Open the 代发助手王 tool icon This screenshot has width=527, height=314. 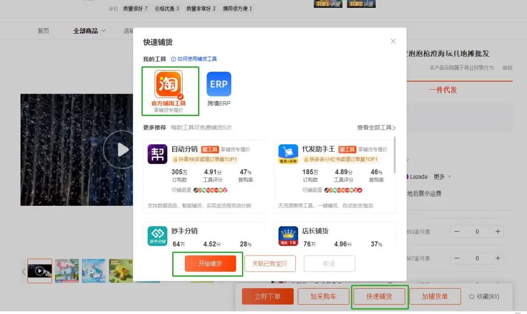tap(288, 154)
